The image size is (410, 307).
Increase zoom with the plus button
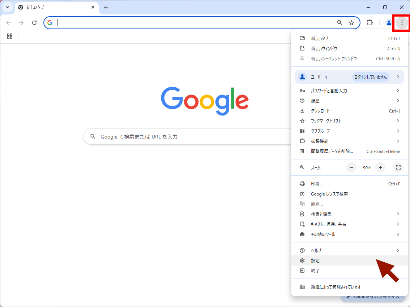click(380, 167)
